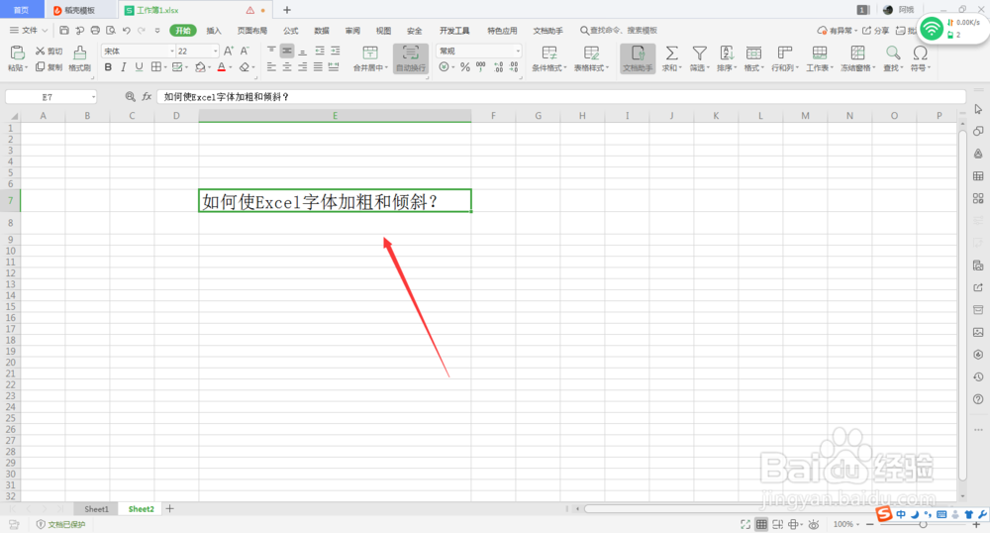Image resolution: width=990 pixels, height=533 pixels.
Task: Open the File (文件) menu dropdown arrow
Action: [45, 31]
